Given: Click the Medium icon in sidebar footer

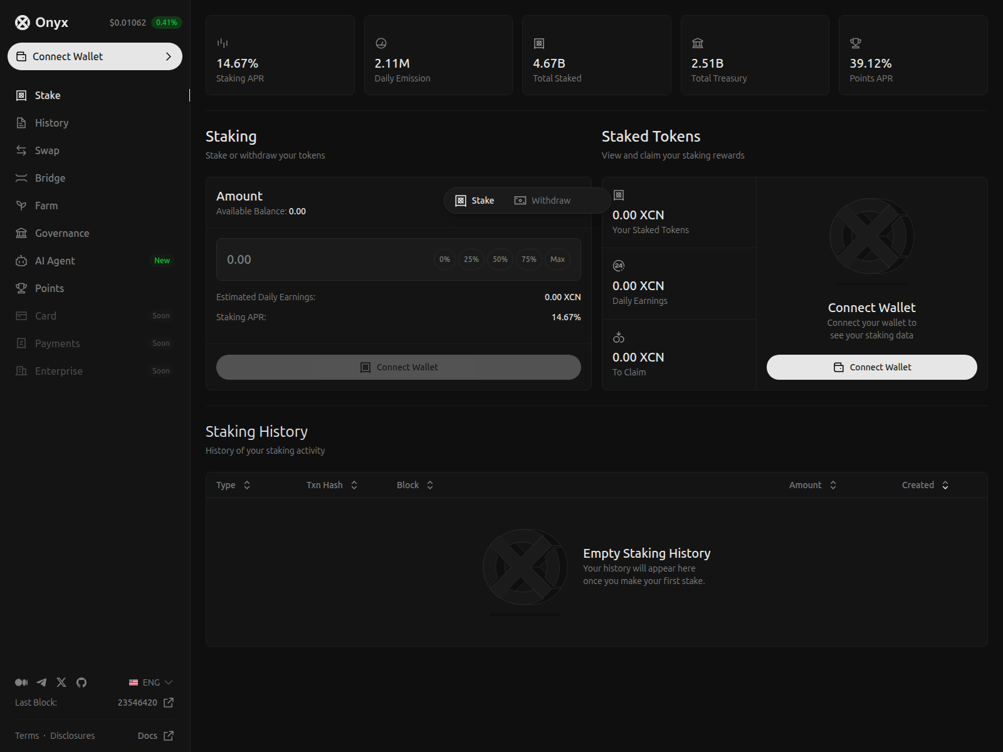Looking at the screenshot, I should point(21,682).
